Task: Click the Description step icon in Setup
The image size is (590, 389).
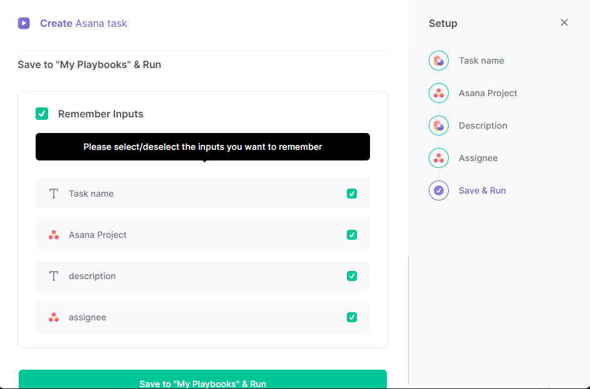Action: tap(438, 126)
